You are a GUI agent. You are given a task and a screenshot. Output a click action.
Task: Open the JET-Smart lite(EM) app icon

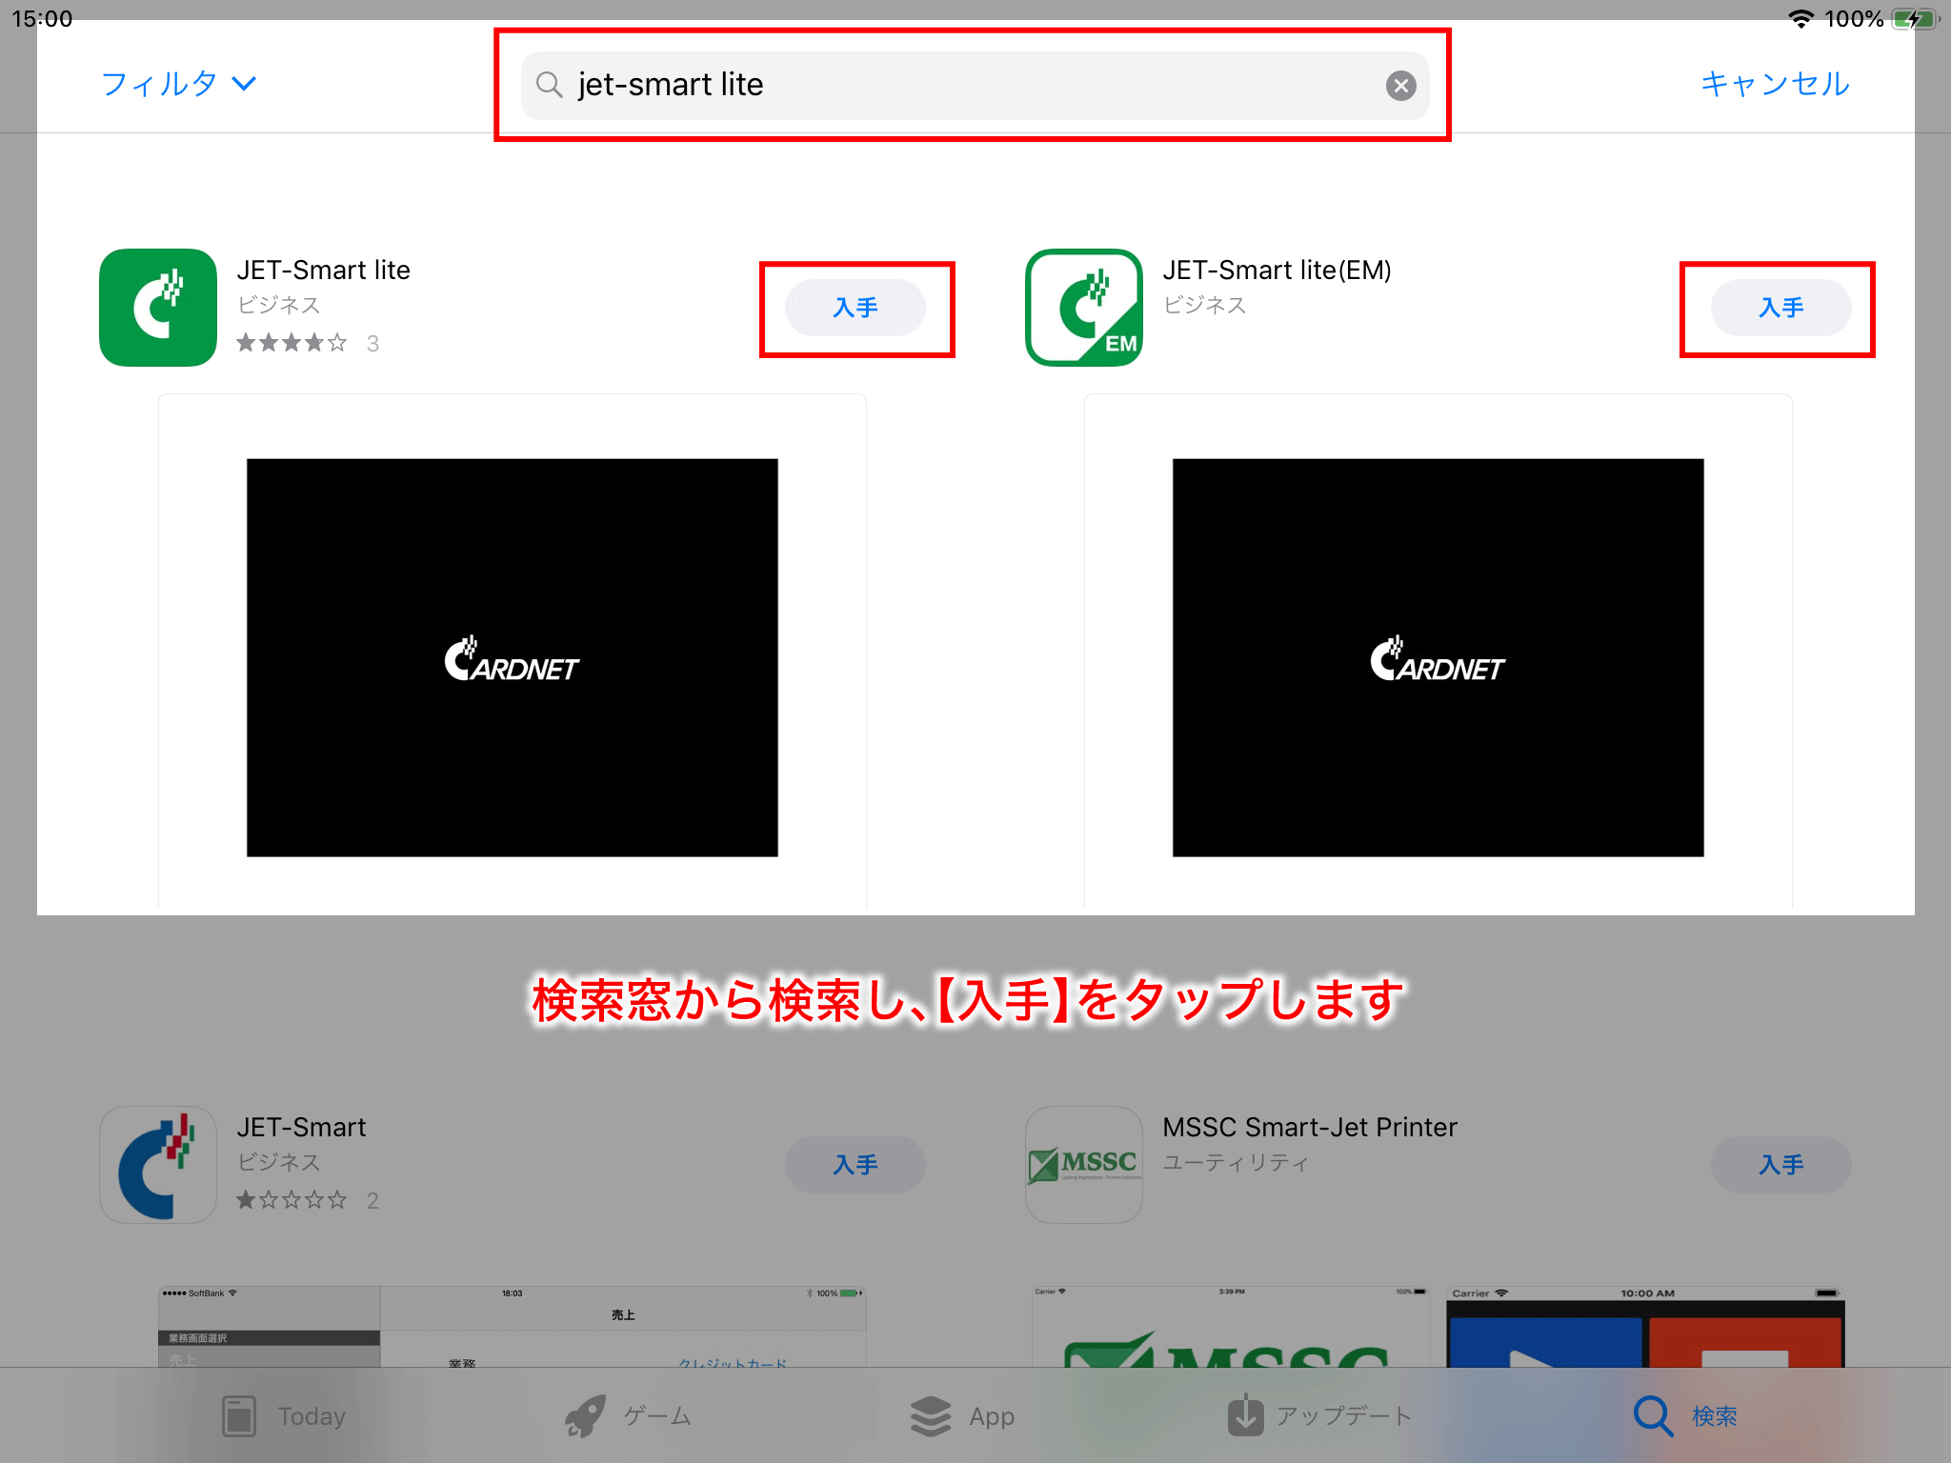(1084, 308)
